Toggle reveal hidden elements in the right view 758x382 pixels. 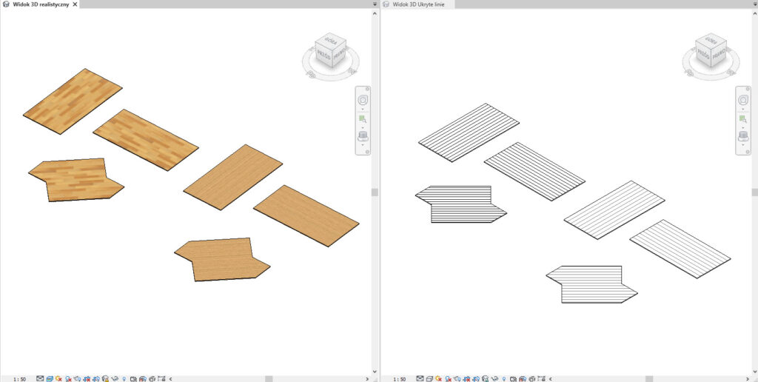pos(503,378)
